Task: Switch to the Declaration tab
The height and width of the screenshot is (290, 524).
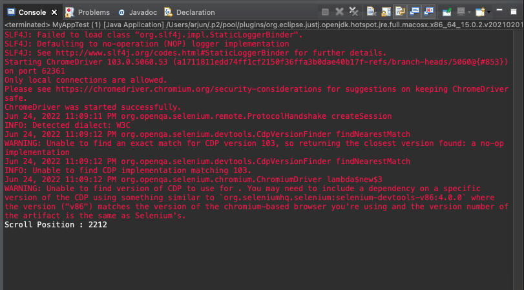Action: [190, 12]
